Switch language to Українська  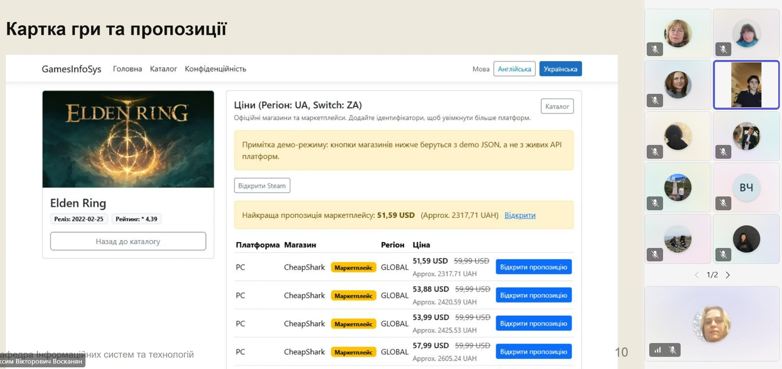[x=560, y=69]
